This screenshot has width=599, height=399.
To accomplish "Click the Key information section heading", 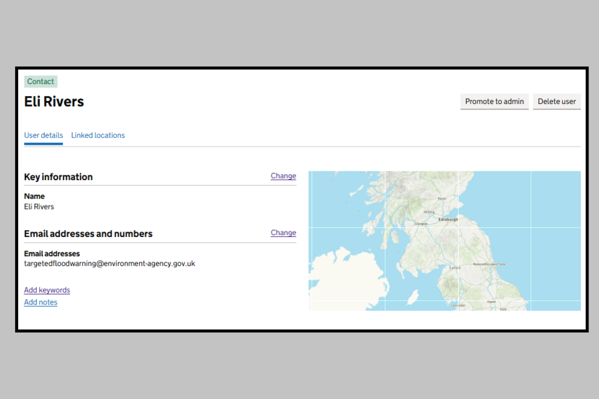I will point(58,177).
